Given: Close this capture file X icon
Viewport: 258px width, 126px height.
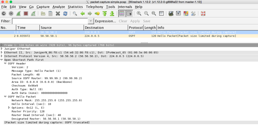Looking at the screenshot, I should pos(58,14).
